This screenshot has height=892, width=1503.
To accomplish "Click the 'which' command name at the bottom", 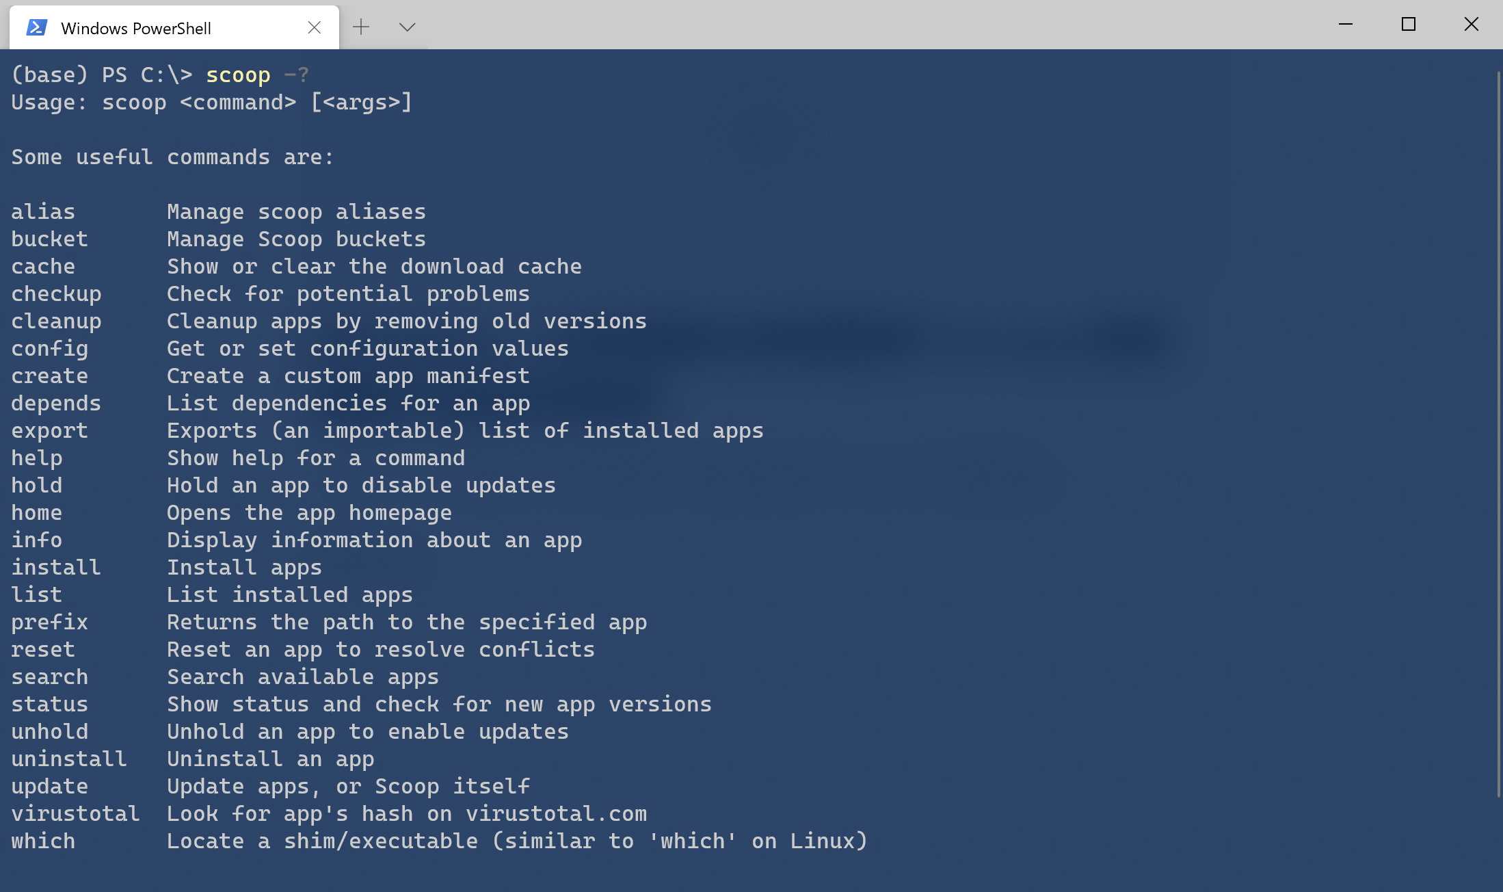I will 43,841.
